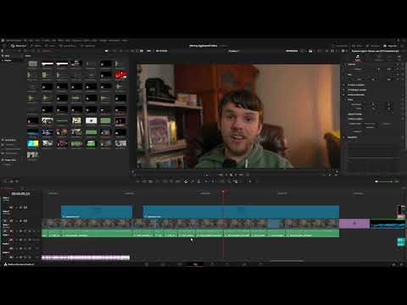
Task: Open the Workspace menu
Action: tap(114, 41)
